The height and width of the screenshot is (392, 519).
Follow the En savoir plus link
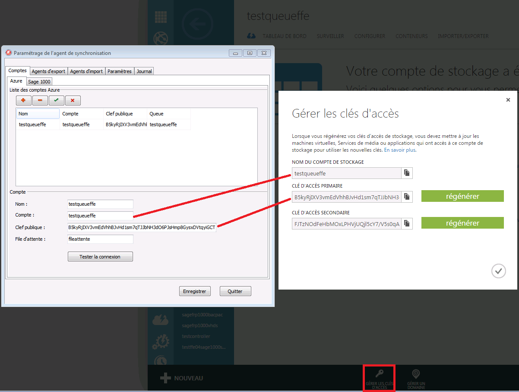click(399, 150)
